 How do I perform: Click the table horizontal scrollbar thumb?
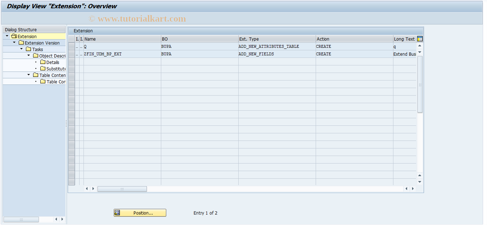click(122, 189)
